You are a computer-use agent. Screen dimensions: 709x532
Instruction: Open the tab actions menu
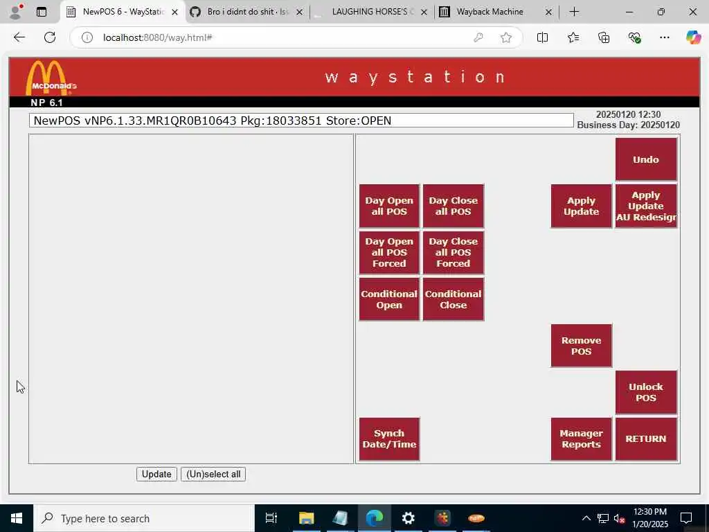[42, 12]
